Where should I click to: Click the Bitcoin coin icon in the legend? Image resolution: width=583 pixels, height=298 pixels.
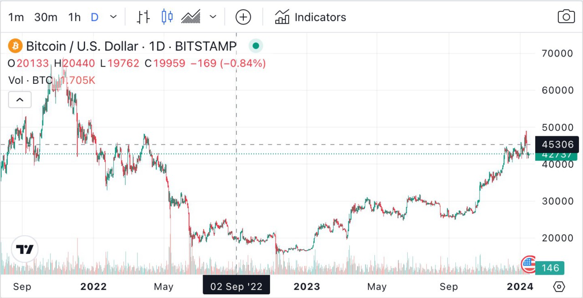15,46
